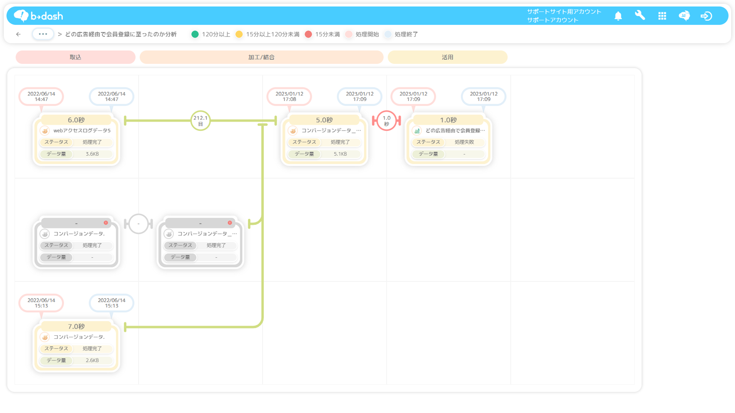Open the second grey コンバージョンデータ_ card

tap(200, 242)
